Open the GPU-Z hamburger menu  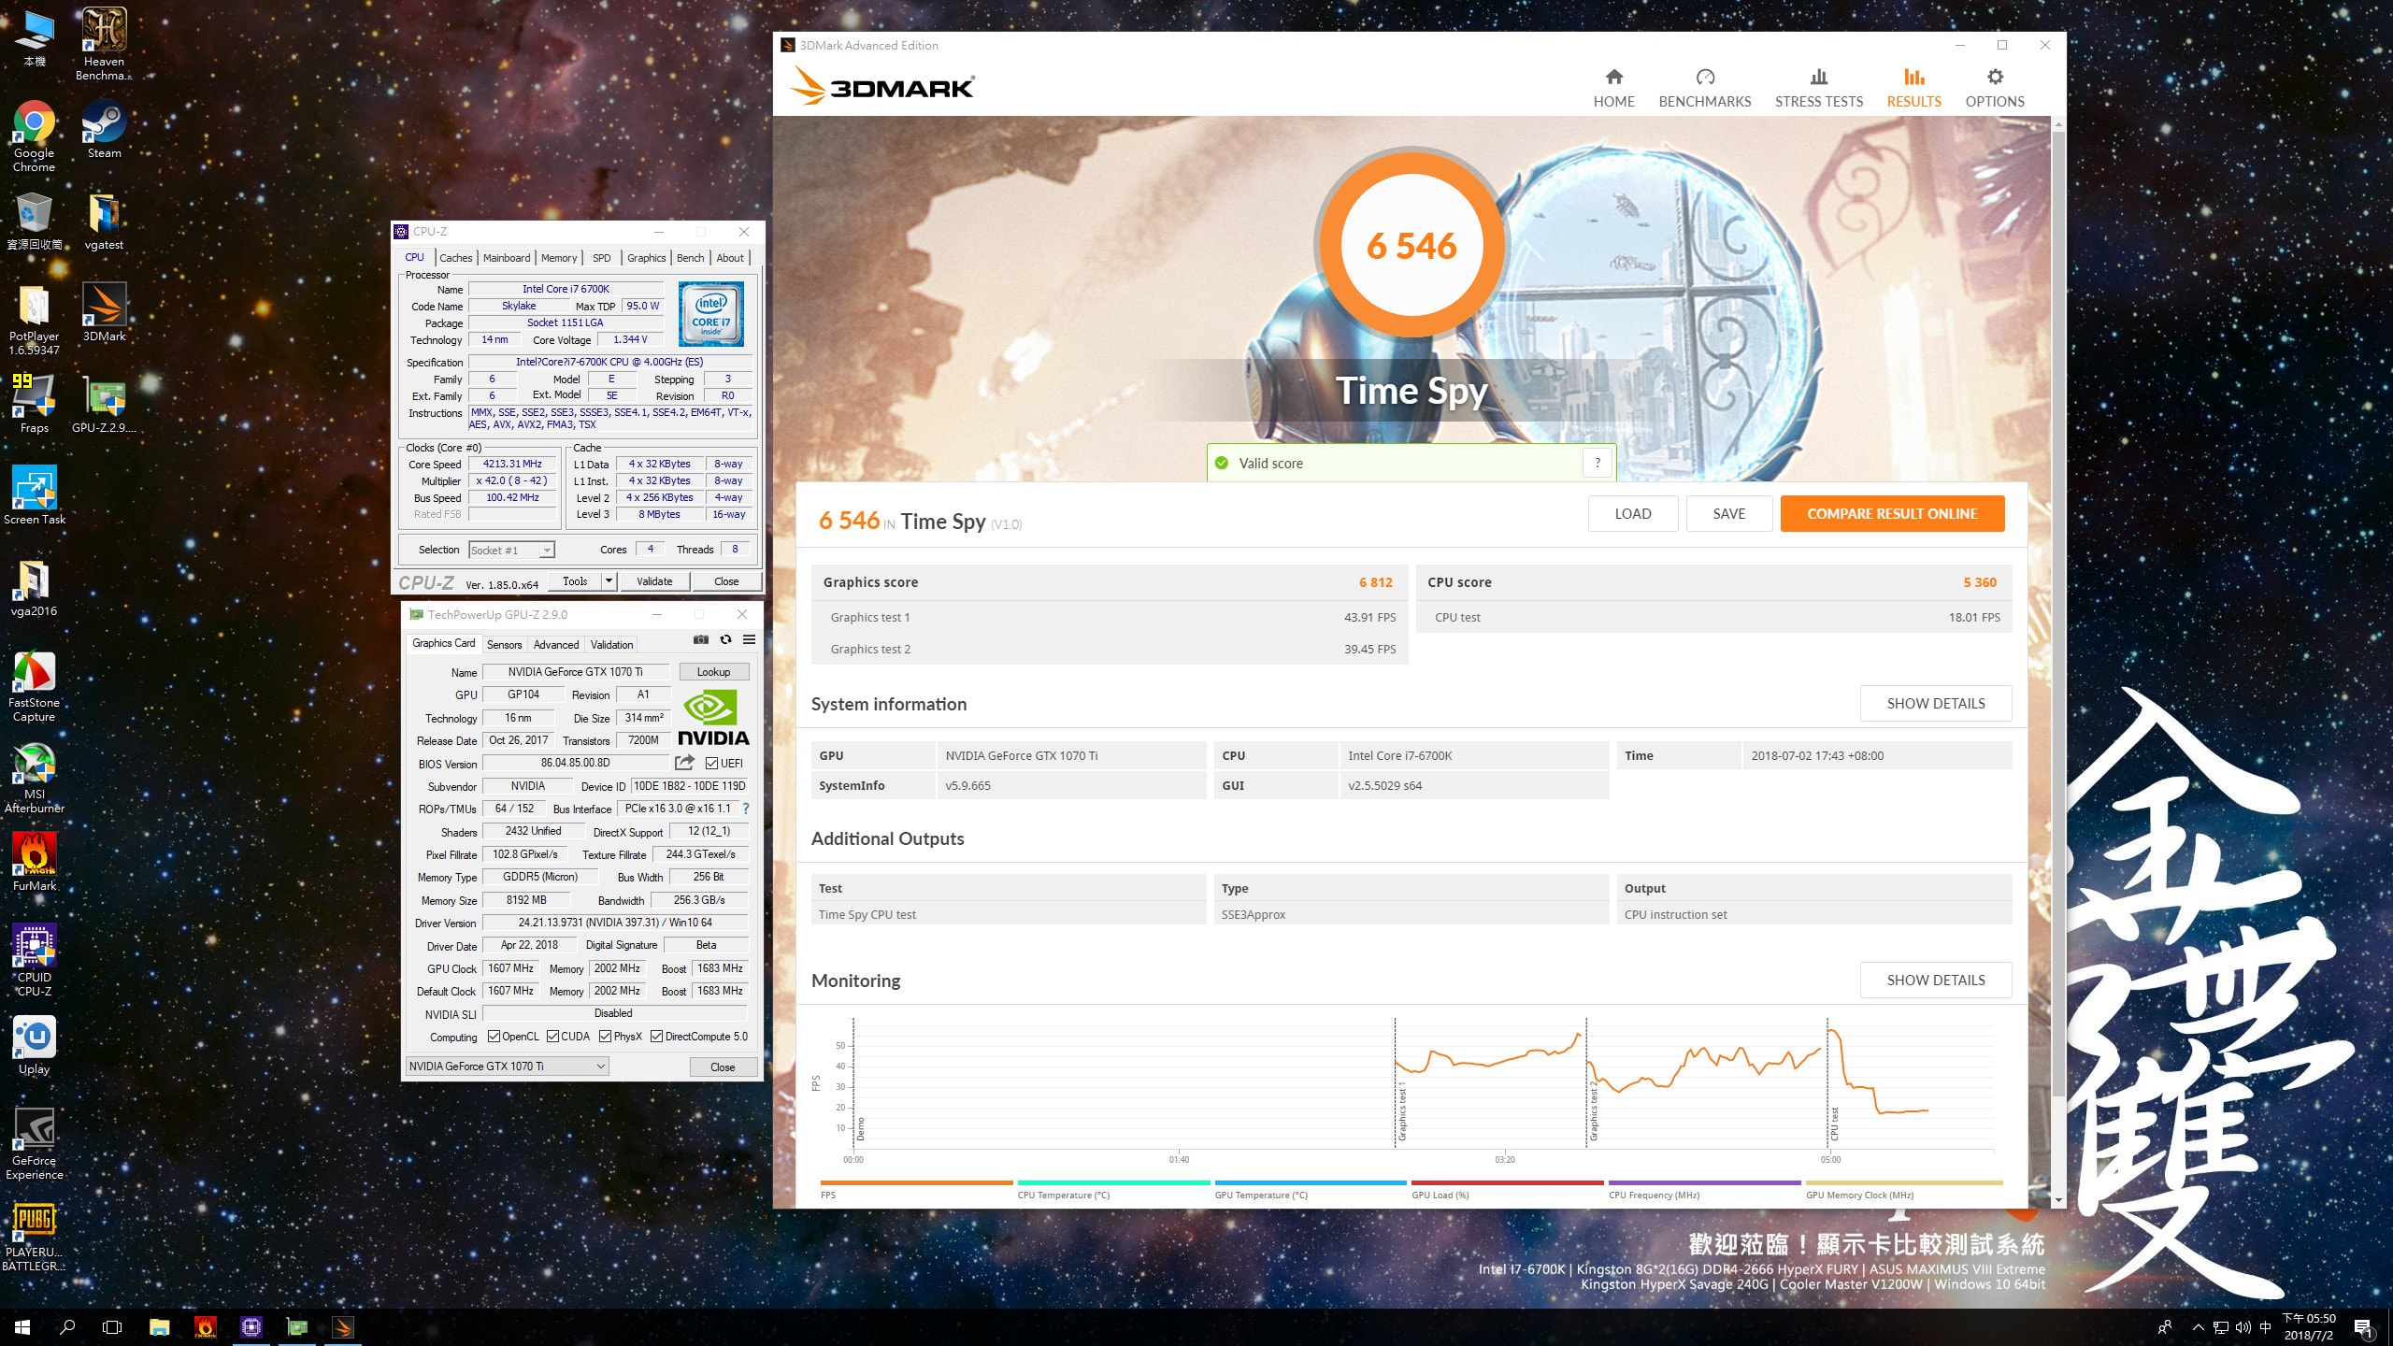click(x=749, y=639)
